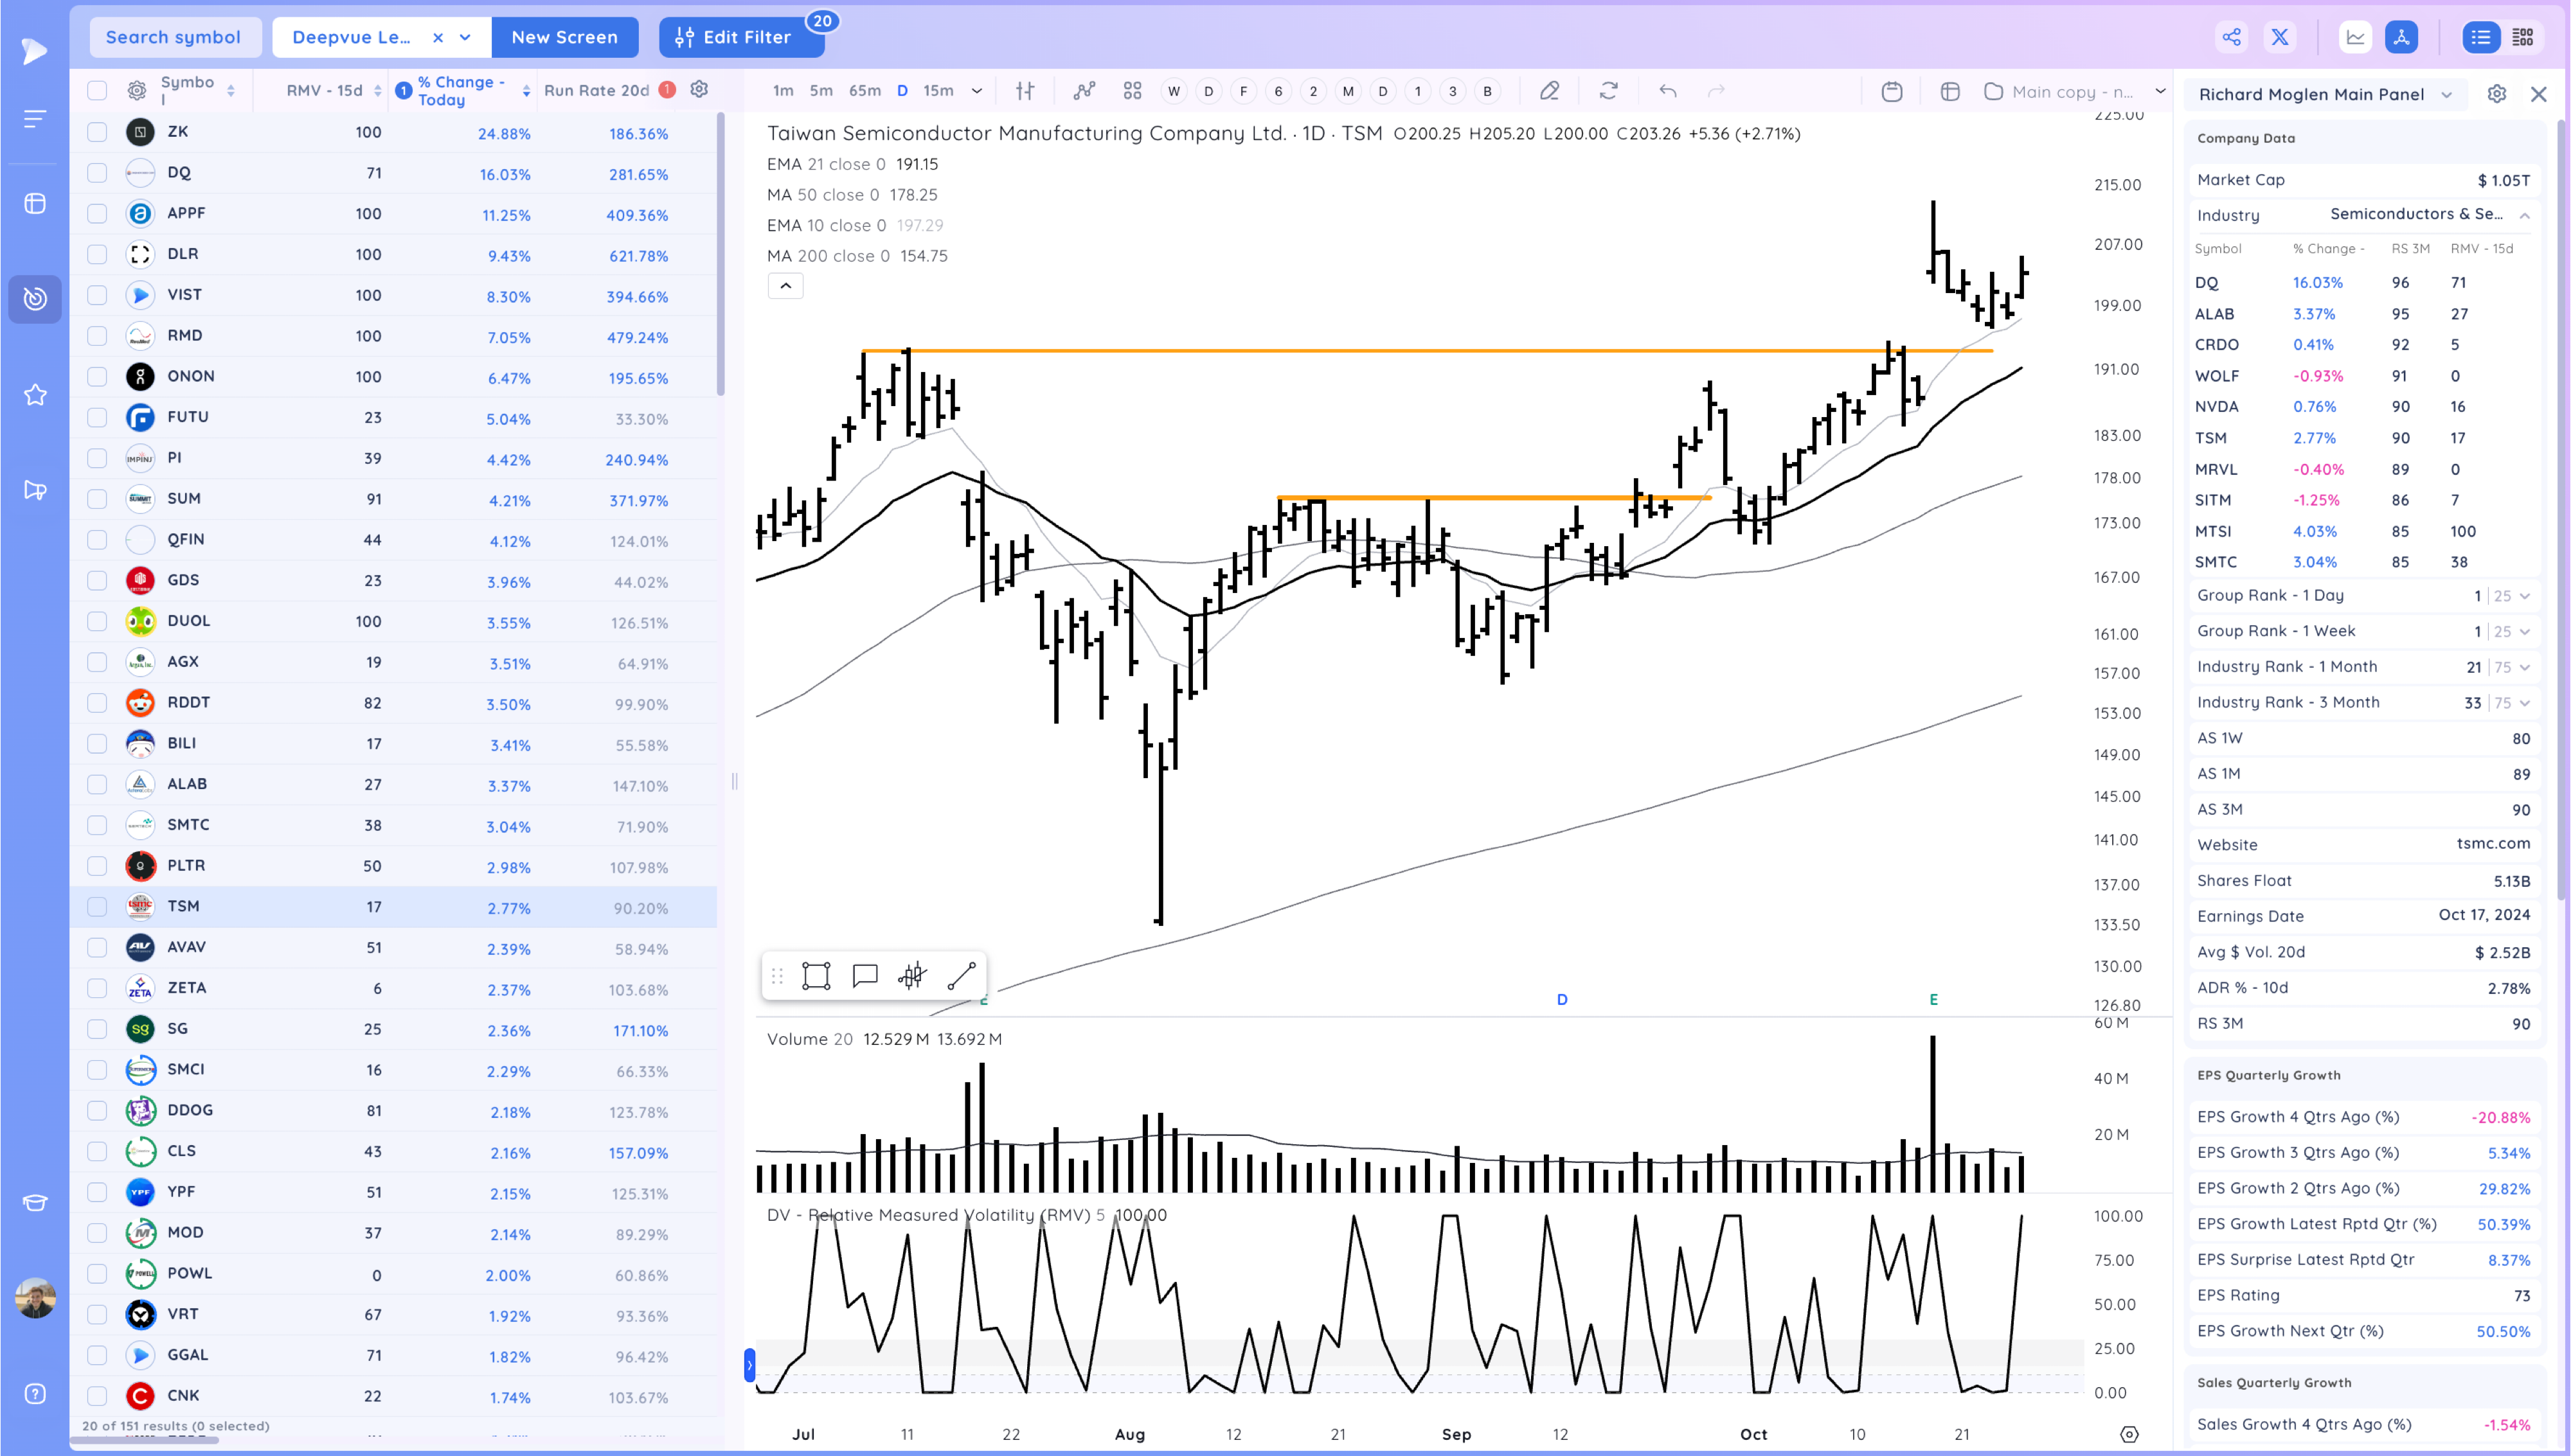Check the box next to ZK

click(97, 132)
